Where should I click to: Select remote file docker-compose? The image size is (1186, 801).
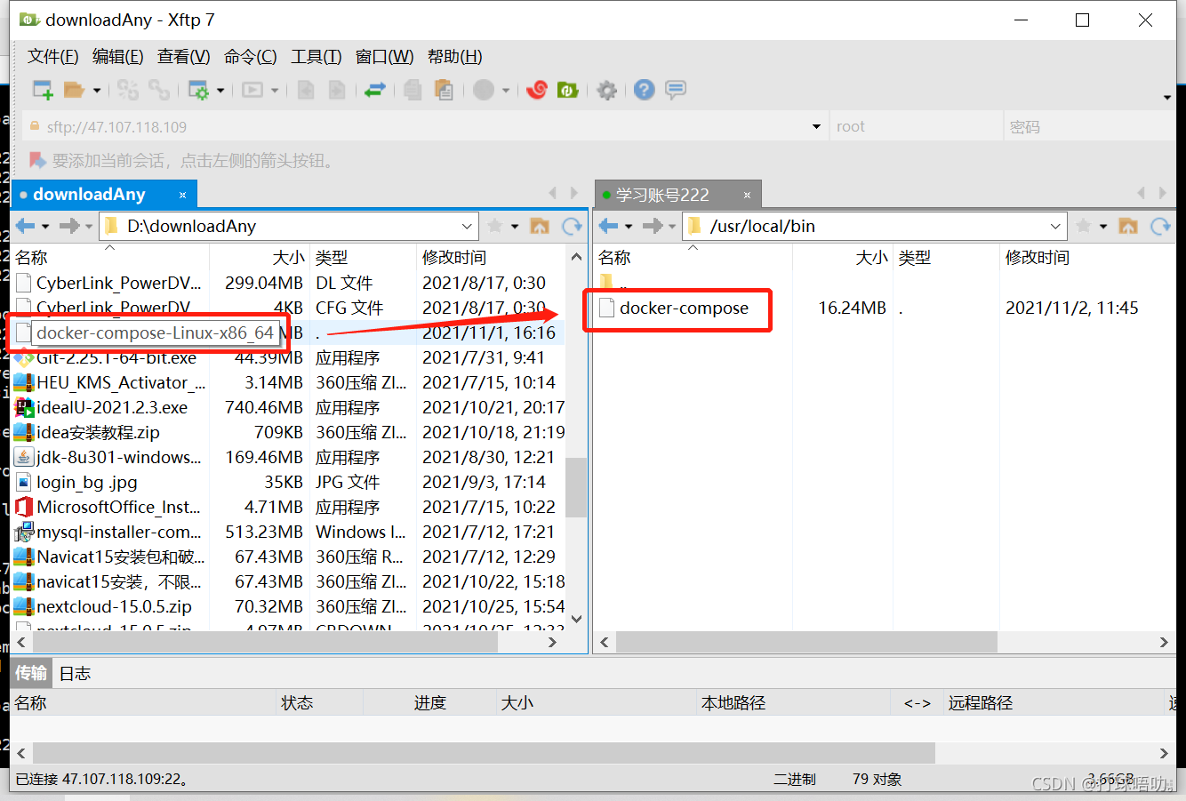(x=684, y=308)
